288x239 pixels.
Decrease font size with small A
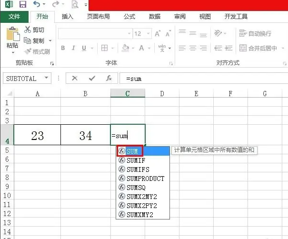(168, 34)
